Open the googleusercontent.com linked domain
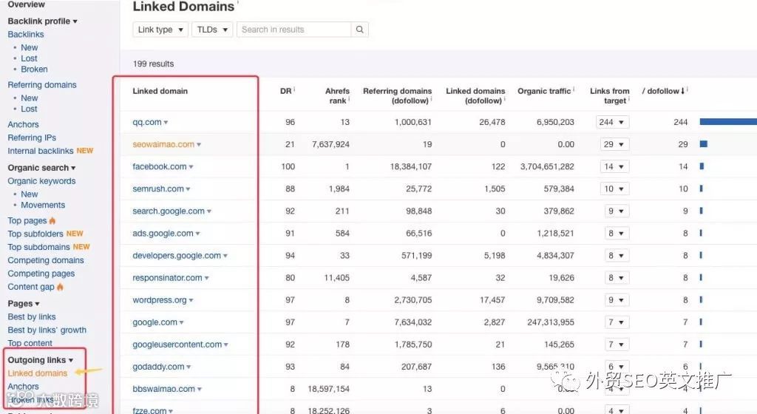Viewport: 757px width, 414px height. click(x=177, y=344)
